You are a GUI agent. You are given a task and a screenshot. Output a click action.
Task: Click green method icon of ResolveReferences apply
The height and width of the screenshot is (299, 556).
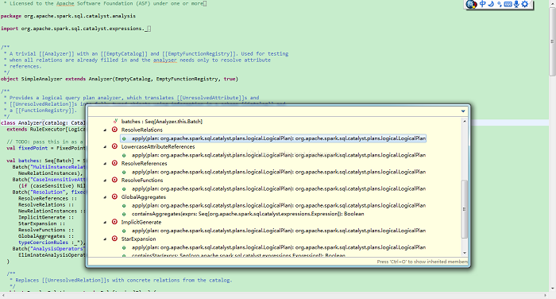coord(124,172)
